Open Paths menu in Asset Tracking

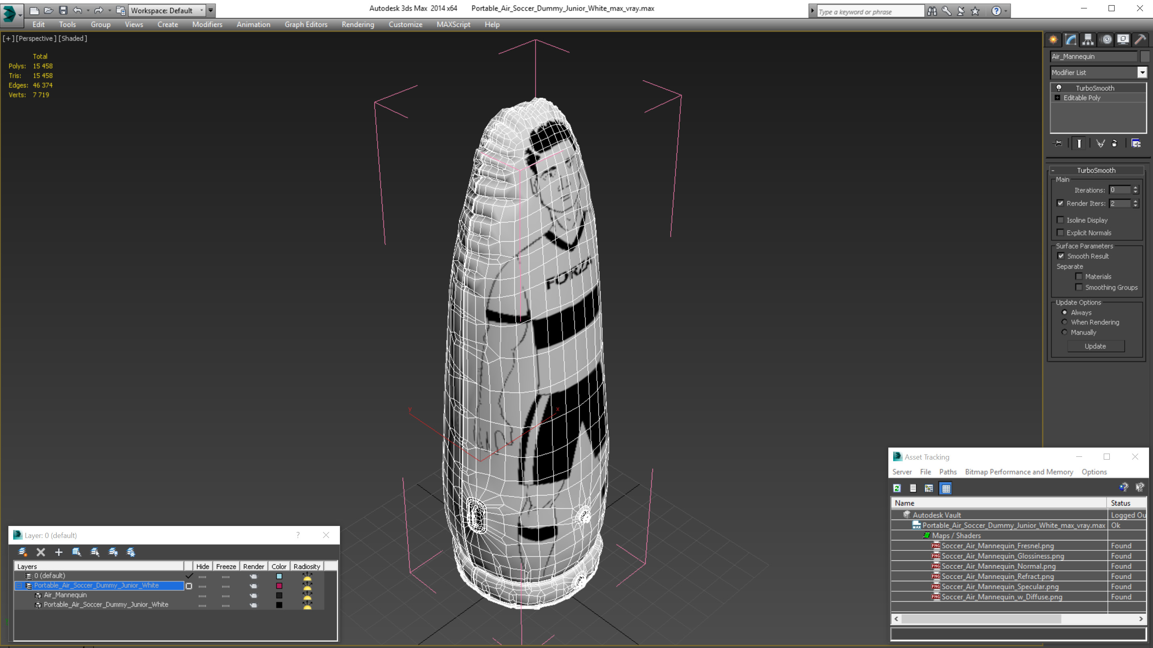pyautogui.click(x=948, y=472)
